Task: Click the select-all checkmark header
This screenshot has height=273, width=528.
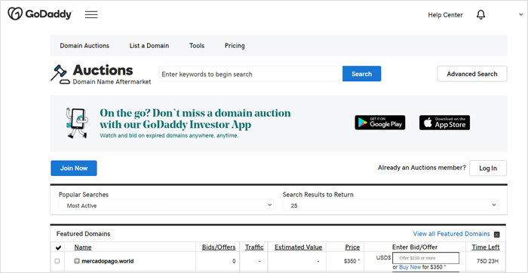Action: click(x=58, y=247)
